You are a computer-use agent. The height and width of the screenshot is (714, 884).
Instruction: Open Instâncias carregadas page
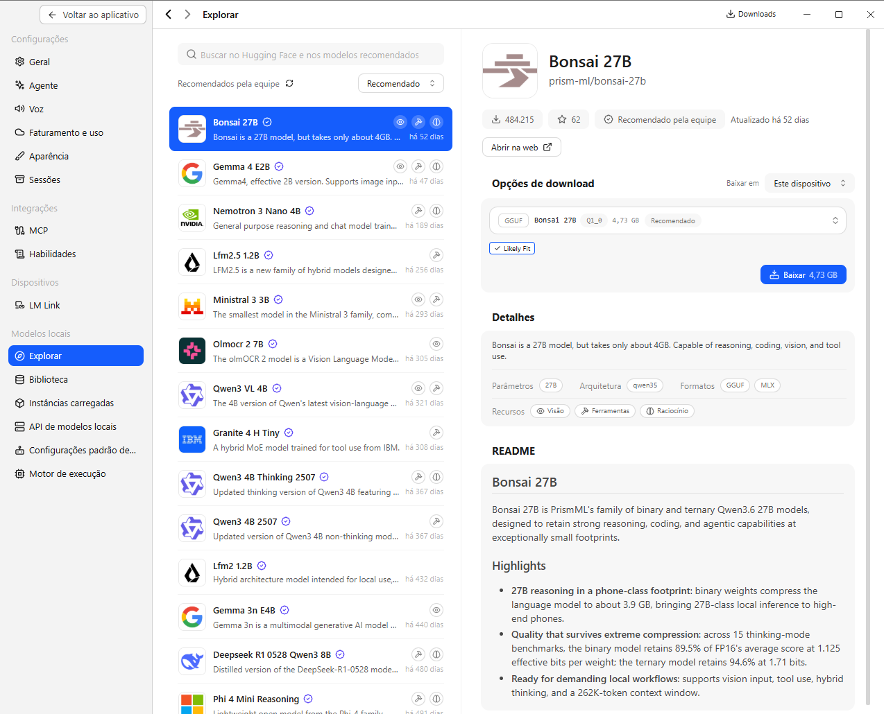coord(76,403)
